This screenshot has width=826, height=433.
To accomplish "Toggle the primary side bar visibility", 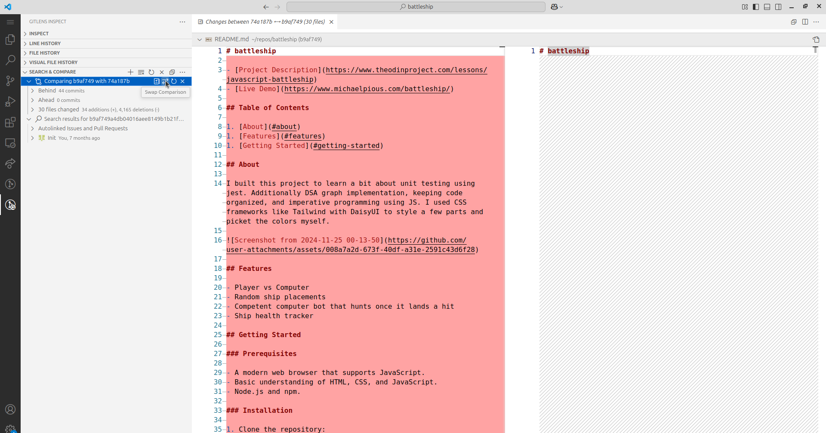I will 756,7.
